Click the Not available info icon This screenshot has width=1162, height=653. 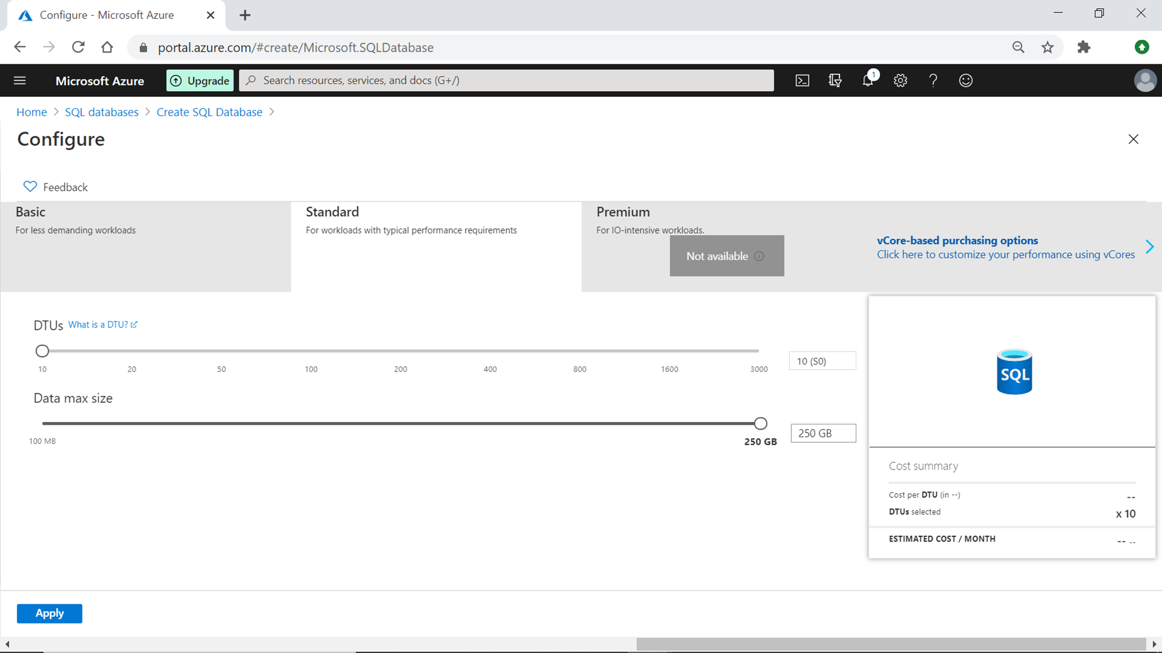(x=759, y=256)
